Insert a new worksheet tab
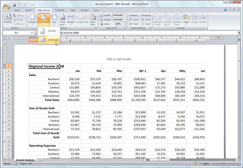The width and height of the screenshot is (243, 168). click(40, 160)
